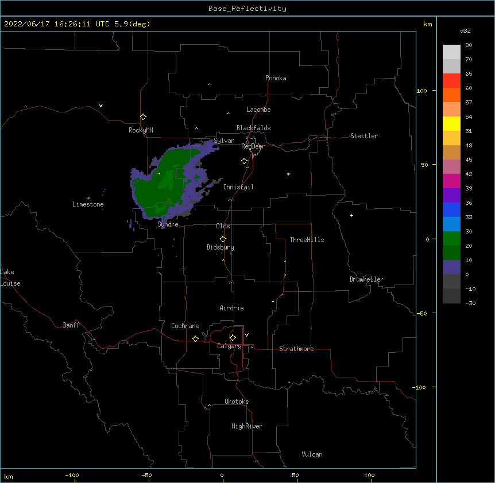Click the 0 tick on the horizontal km axis
The width and height of the screenshot is (495, 483).
tap(222, 475)
